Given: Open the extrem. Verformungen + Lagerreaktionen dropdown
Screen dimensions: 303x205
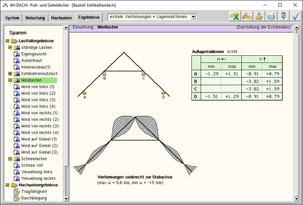Looking at the screenshot, I should coord(193,17).
